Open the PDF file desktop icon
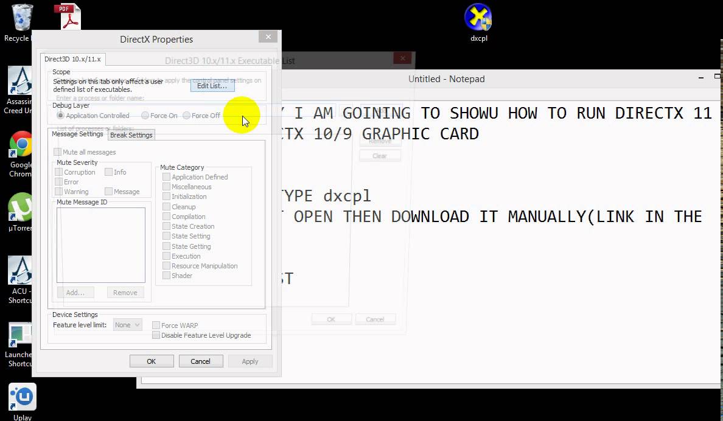Screen dimensions: 723x421 68,16
